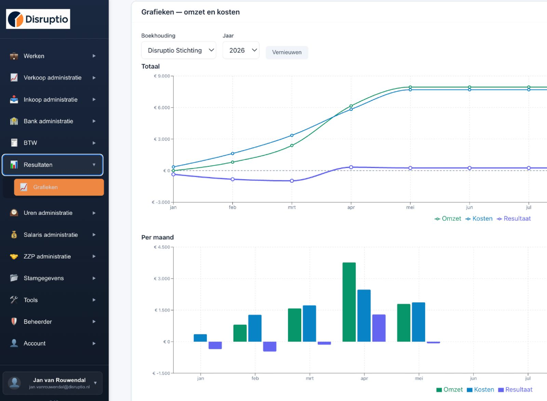
Task: Toggle Kosten series in Per maand legend
Action: (x=480, y=389)
